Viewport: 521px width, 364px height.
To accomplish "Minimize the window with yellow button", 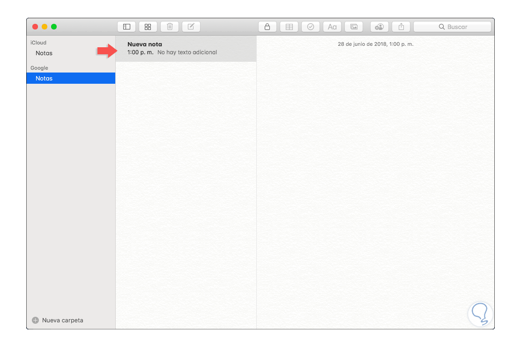I will (45, 27).
